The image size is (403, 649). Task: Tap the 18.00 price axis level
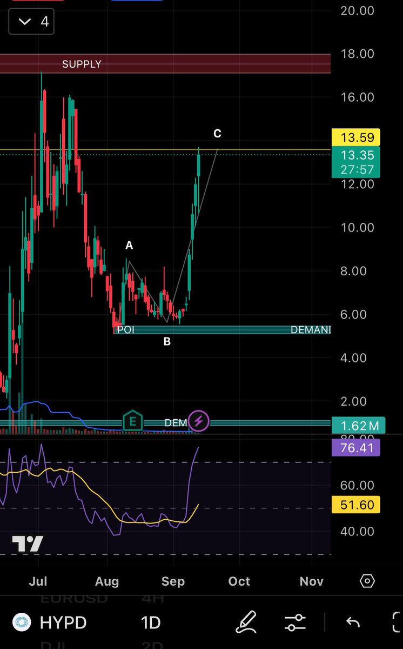(x=358, y=54)
